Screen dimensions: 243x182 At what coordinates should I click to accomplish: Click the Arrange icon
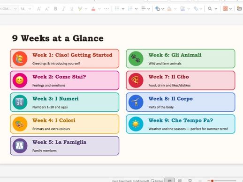point(196,9)
